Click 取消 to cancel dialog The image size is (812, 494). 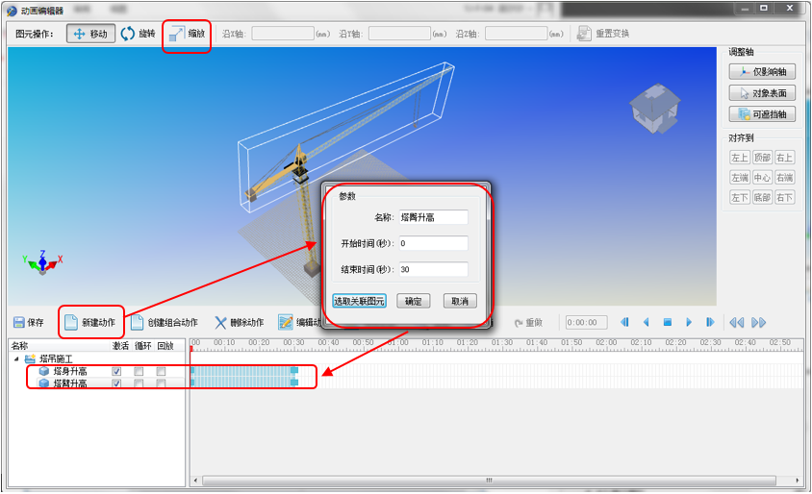(x=460, y=301)
